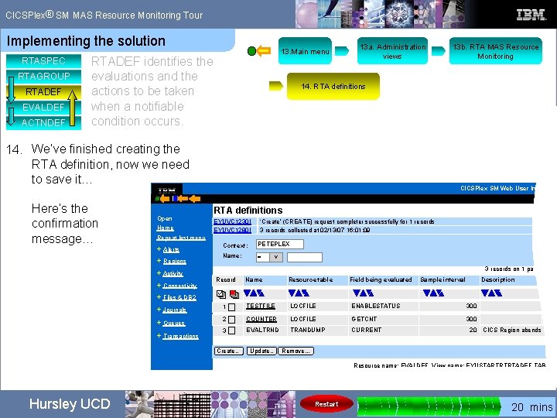Click Resource table column upward-triangle sort icon
Screen dimensions: 557x418
pyautogui.click(x=299, y=293)
